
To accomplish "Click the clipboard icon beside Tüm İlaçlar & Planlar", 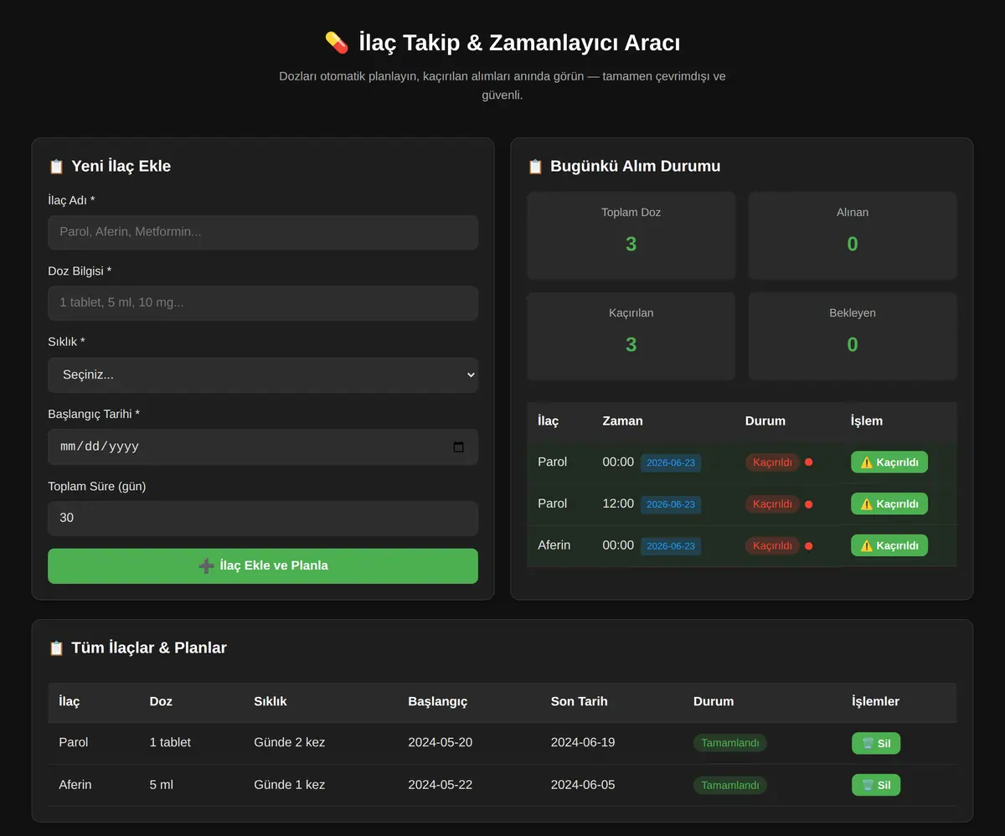I will (56, 648).
